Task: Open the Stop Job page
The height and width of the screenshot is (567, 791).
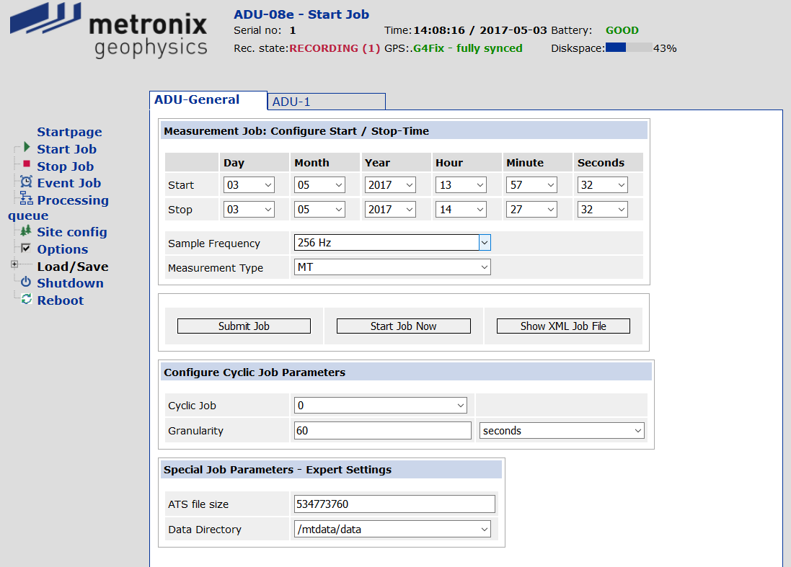Action: click(x=65, y=166)
